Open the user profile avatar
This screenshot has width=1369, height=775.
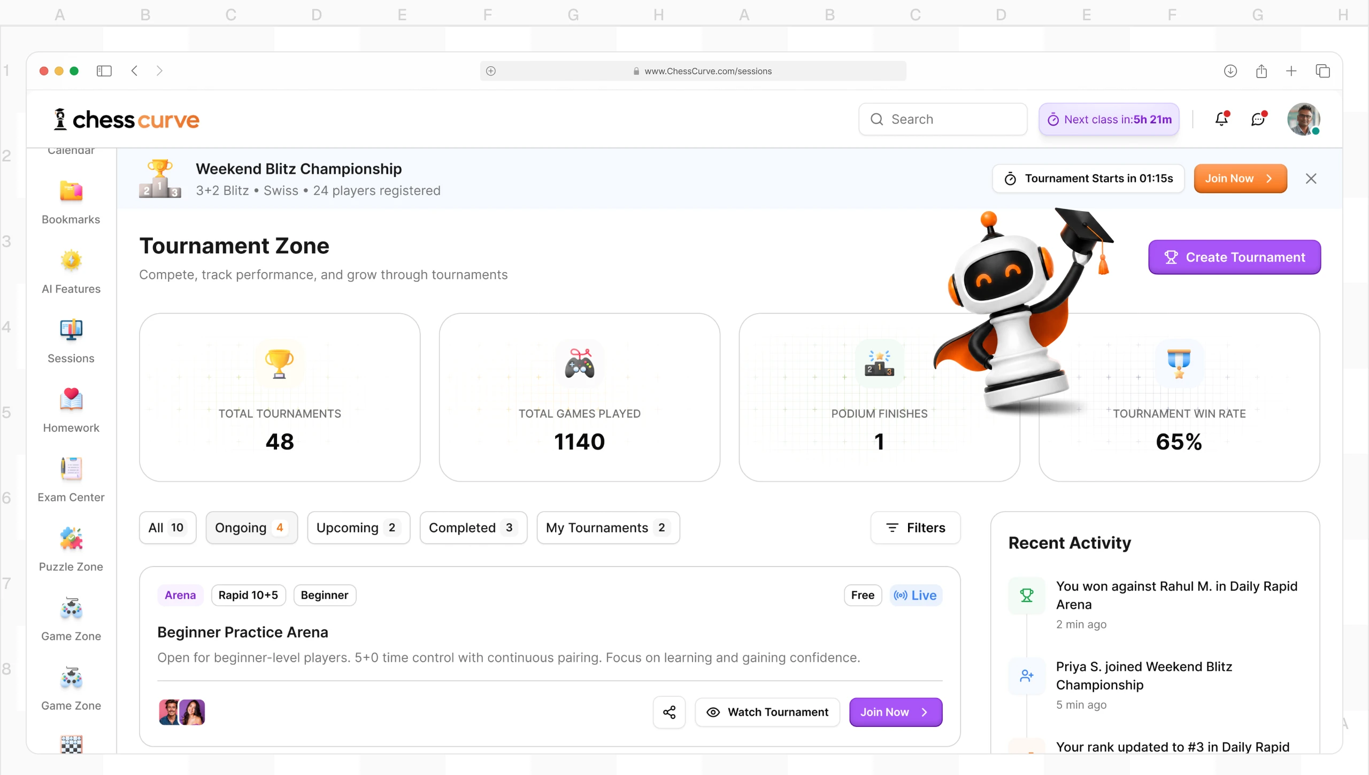[x=1304, y=119]
